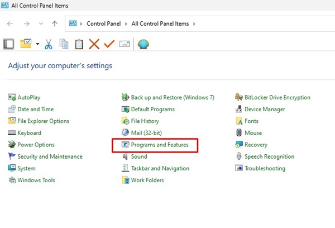Expand chevron after Control Panel breadcrumb
Screen dimensions: 335x228
click(x=126, y=23)
